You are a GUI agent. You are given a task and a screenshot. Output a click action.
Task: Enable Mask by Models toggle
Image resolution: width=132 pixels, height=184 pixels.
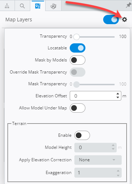(x=78, y=60)
